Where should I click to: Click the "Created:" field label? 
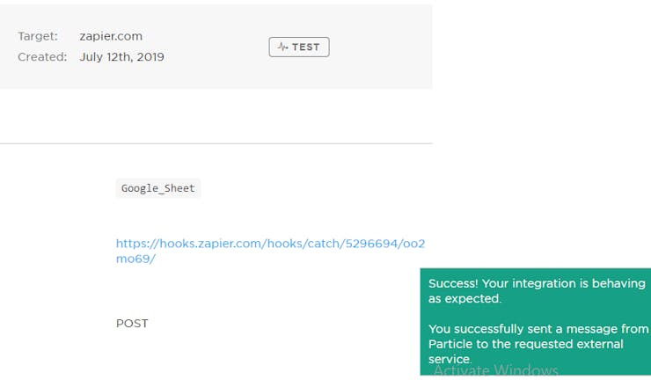pyautogui.click(x=42, y=57)
